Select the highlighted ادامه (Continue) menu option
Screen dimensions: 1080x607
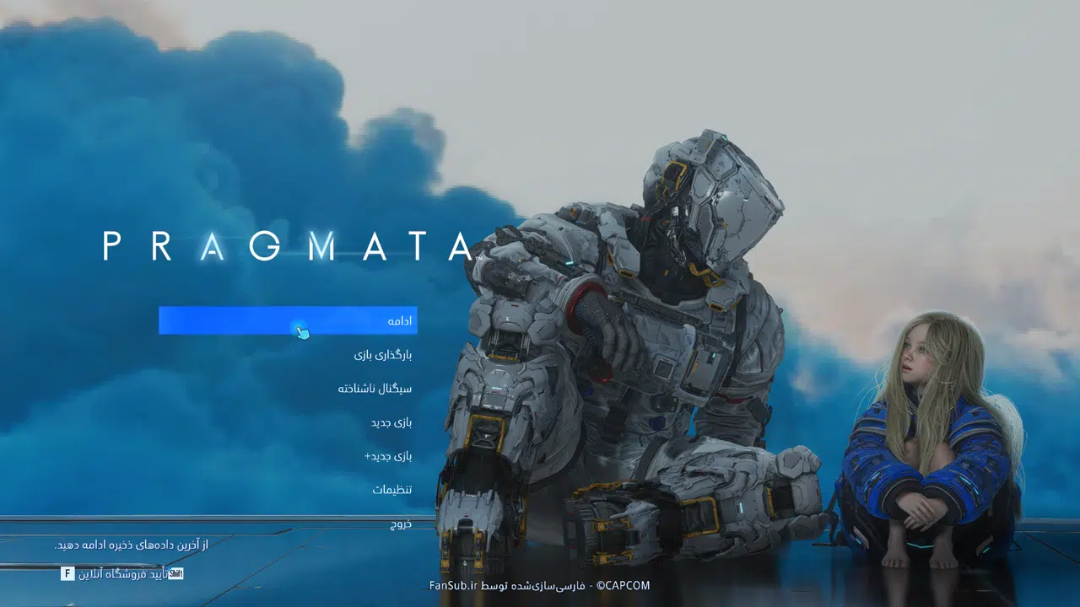click(x=288, y=320)
